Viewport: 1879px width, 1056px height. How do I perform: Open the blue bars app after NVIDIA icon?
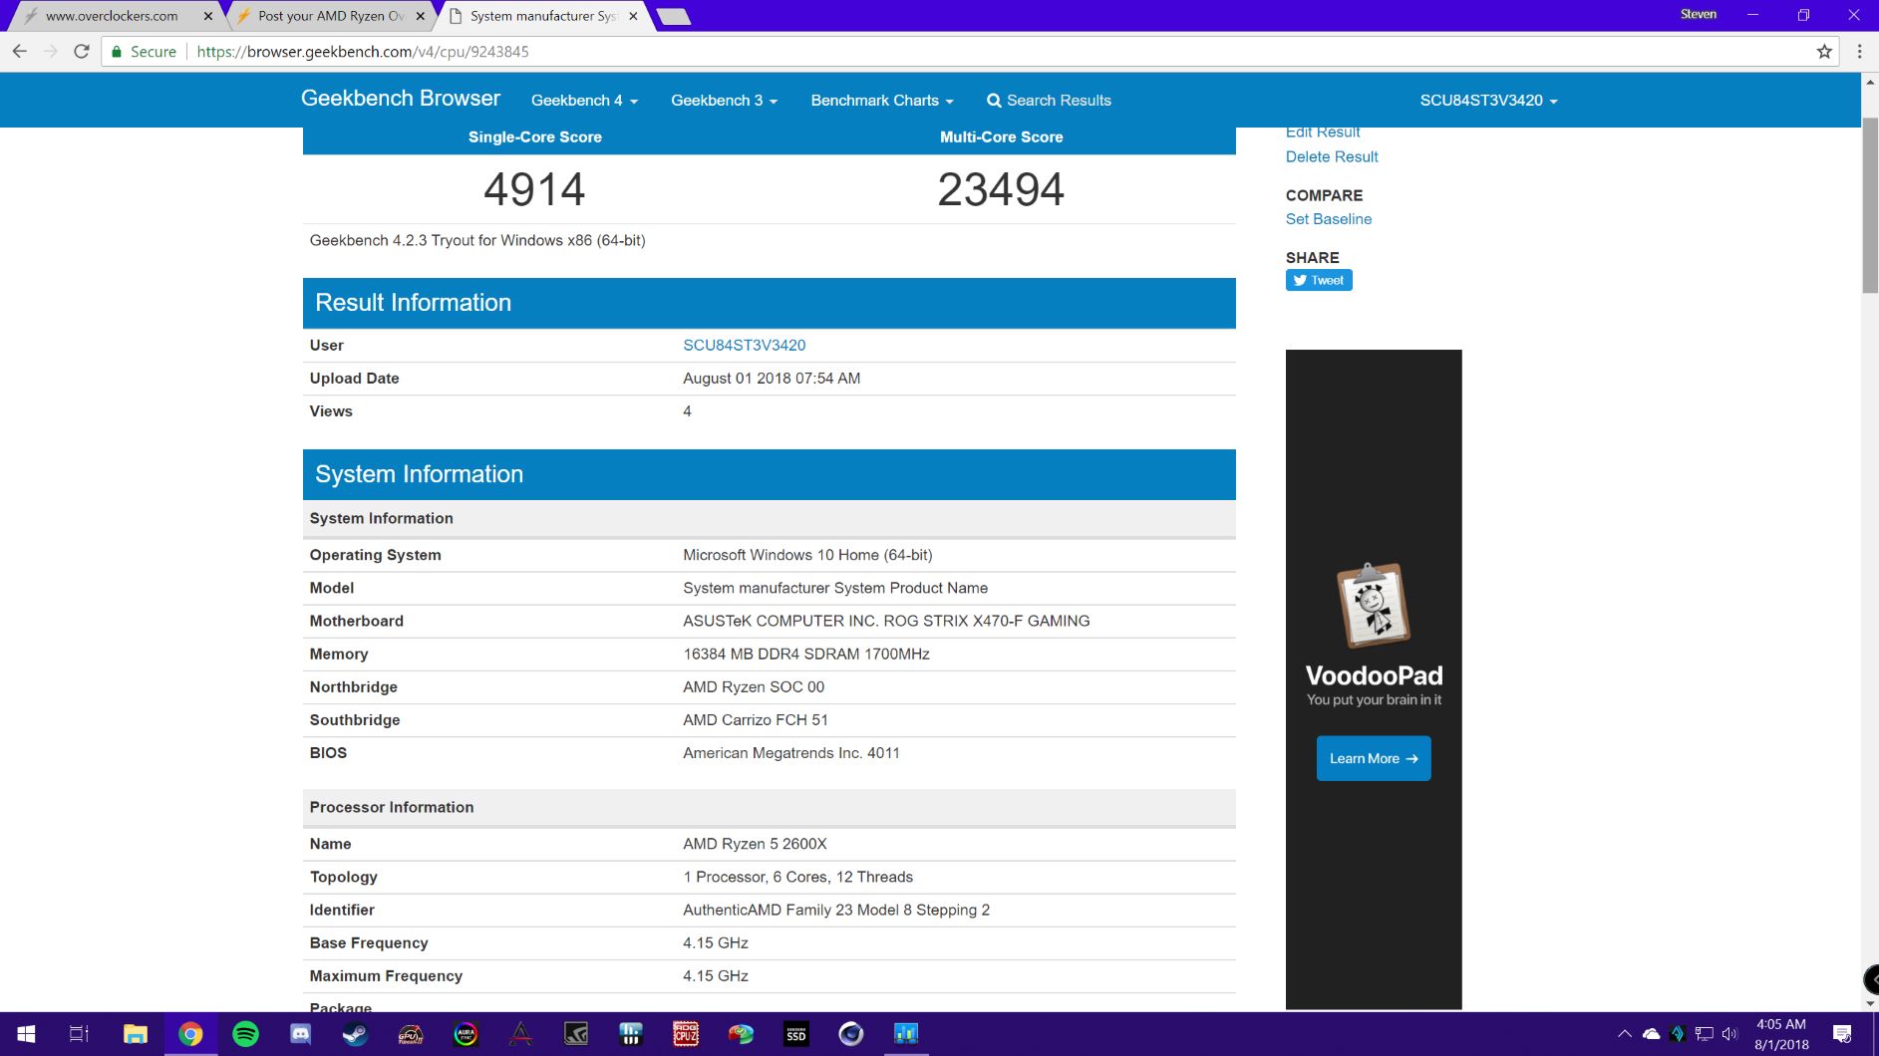click(x=630, y=1034)
